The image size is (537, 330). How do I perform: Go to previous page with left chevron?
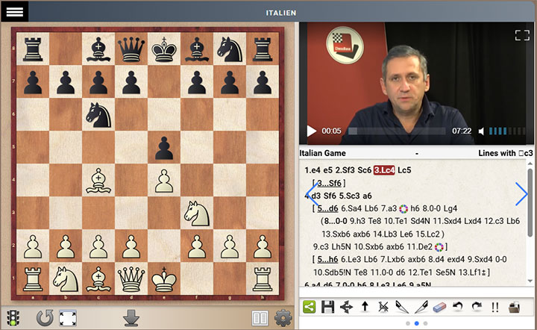tap(312, 196)
